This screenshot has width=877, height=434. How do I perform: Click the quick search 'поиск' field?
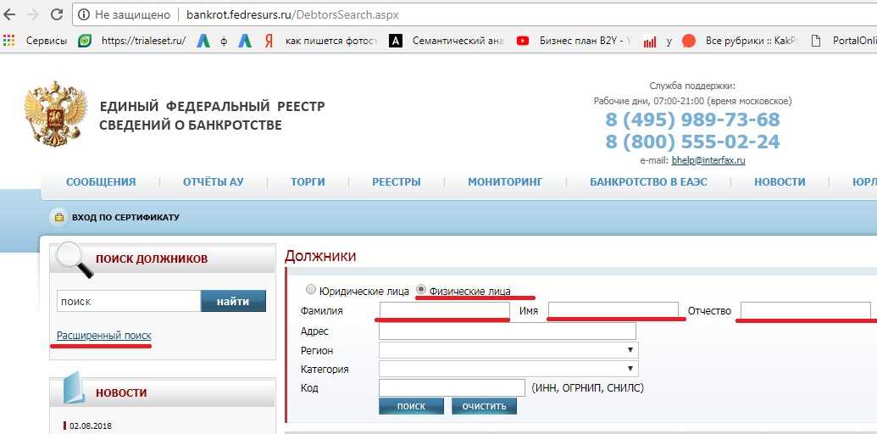pyautogui.click(x=129, y=301)
